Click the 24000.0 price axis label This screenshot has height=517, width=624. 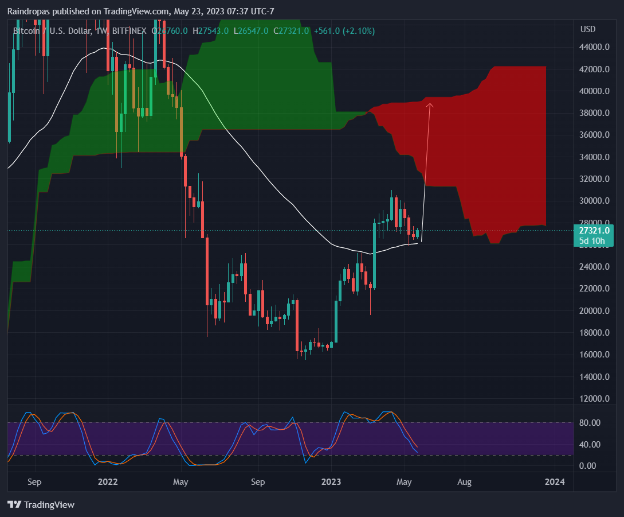[x=594, y=267]
